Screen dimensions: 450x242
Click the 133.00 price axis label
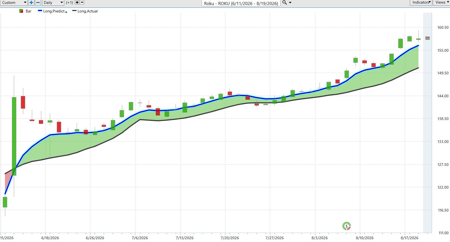point(443,142)
